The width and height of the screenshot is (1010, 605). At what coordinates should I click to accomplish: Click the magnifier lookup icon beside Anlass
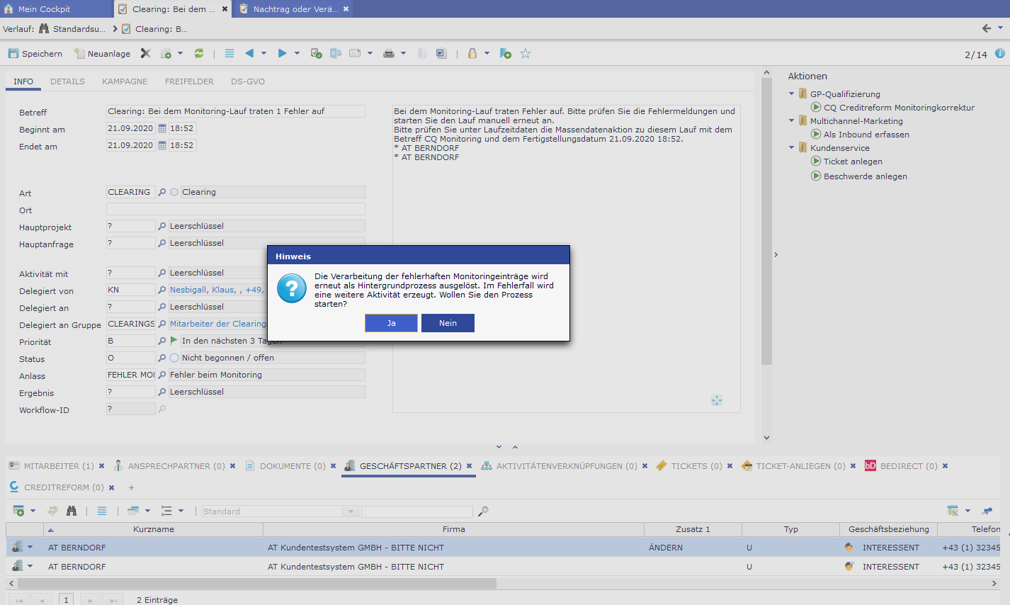pyautogui.click(x=162, y=375)
